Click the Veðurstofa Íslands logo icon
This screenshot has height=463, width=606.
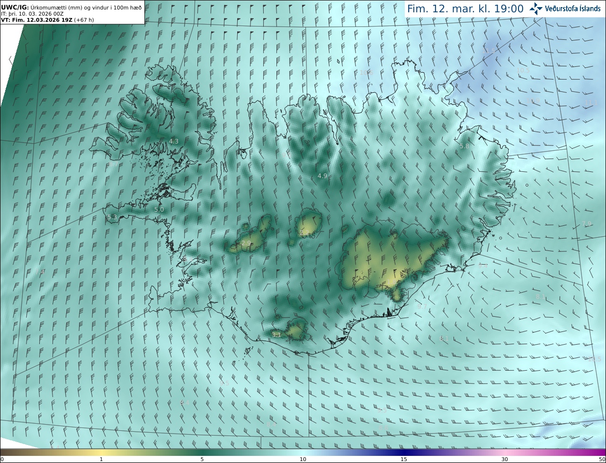coord(536,9)
